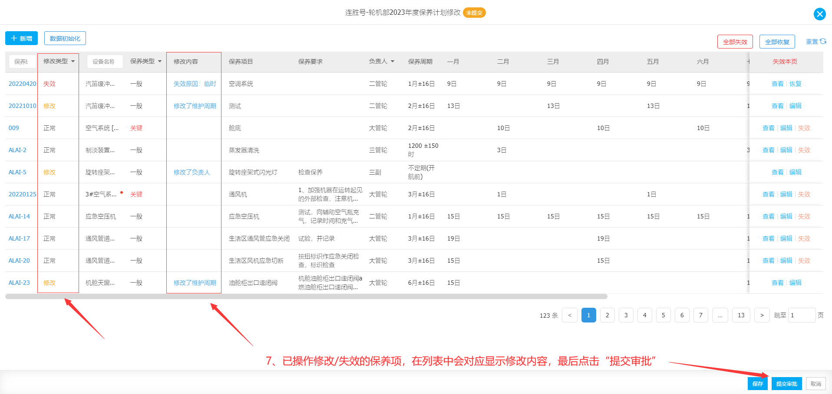Screen dimensions: 832x394
Task: Open maintenance item 009
Action: point(14,128)
